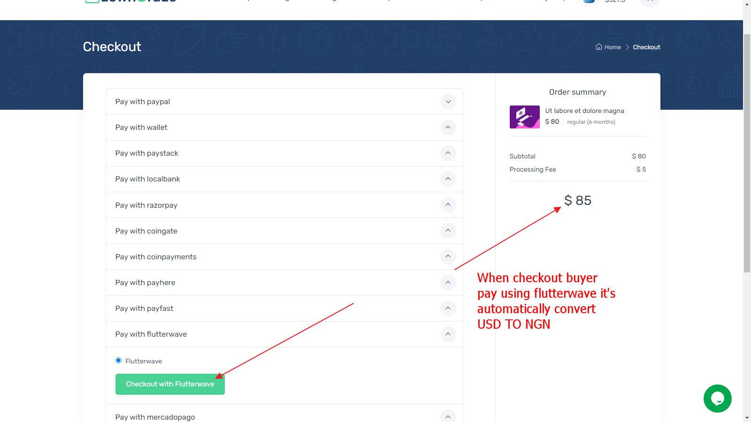
Task: Click the regular (6 months) license text
Action: tap(591, 122)
